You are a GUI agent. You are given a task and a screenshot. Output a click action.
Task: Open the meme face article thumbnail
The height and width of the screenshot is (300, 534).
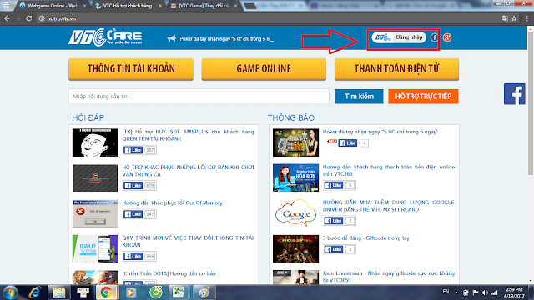click(95, 142)
